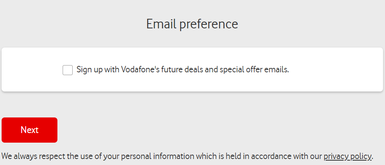Image resolution: width=385 pixels, height=165 pixels.
Task: Select the Email preference heading
Action: point(192,24)
